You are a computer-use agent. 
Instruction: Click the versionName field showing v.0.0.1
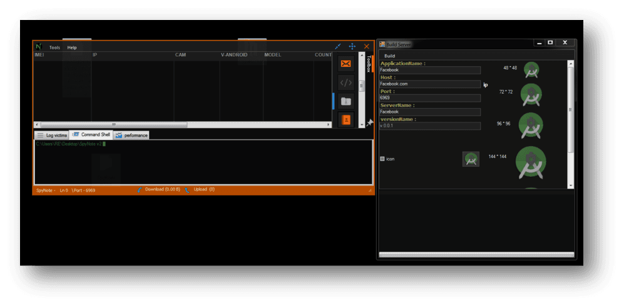(430, 126)
